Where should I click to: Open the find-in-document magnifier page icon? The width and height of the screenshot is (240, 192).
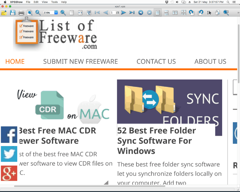[30, 13]
